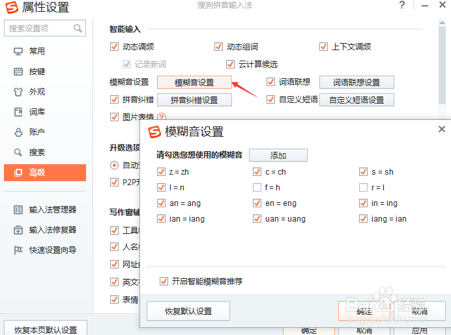Click the question mark help icon beside 图片表情
The height and width of the screenshot is (335, 451).
pyautogui.click(x=162, y=117)
